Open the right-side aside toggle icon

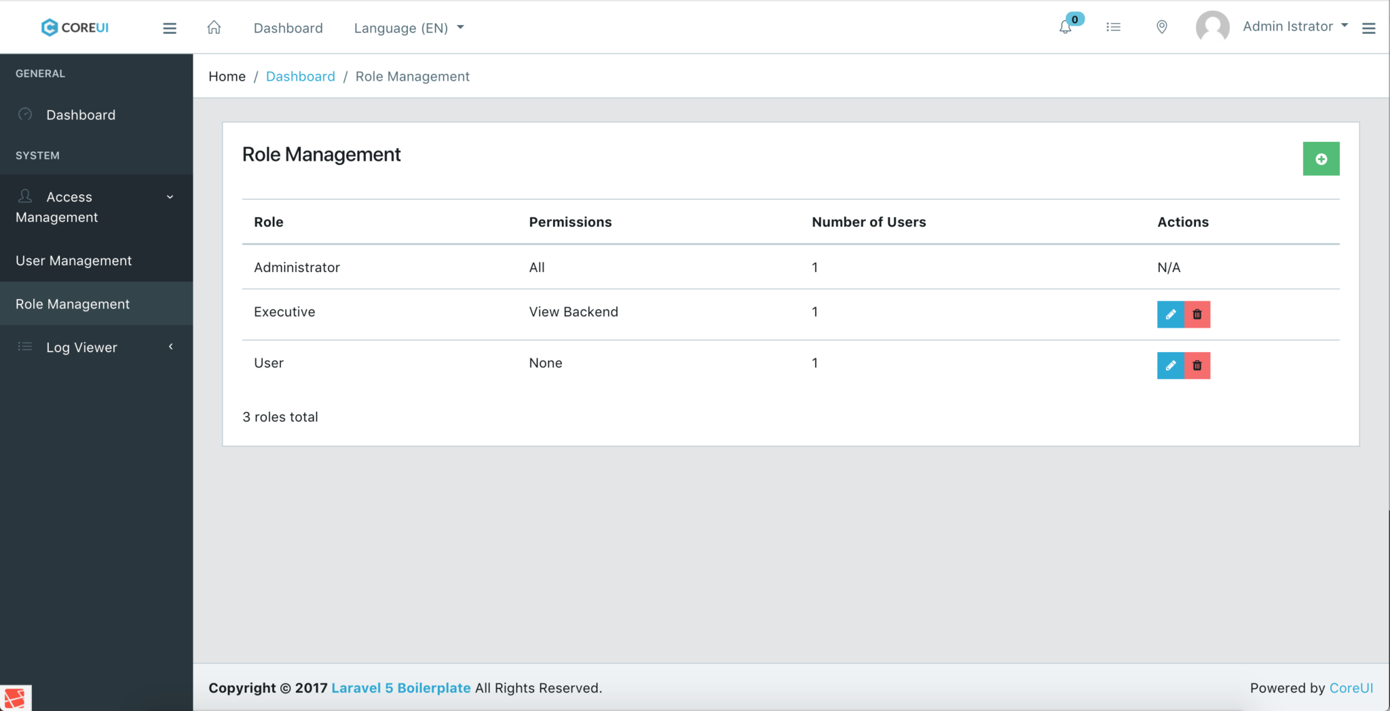[1370, 28]
